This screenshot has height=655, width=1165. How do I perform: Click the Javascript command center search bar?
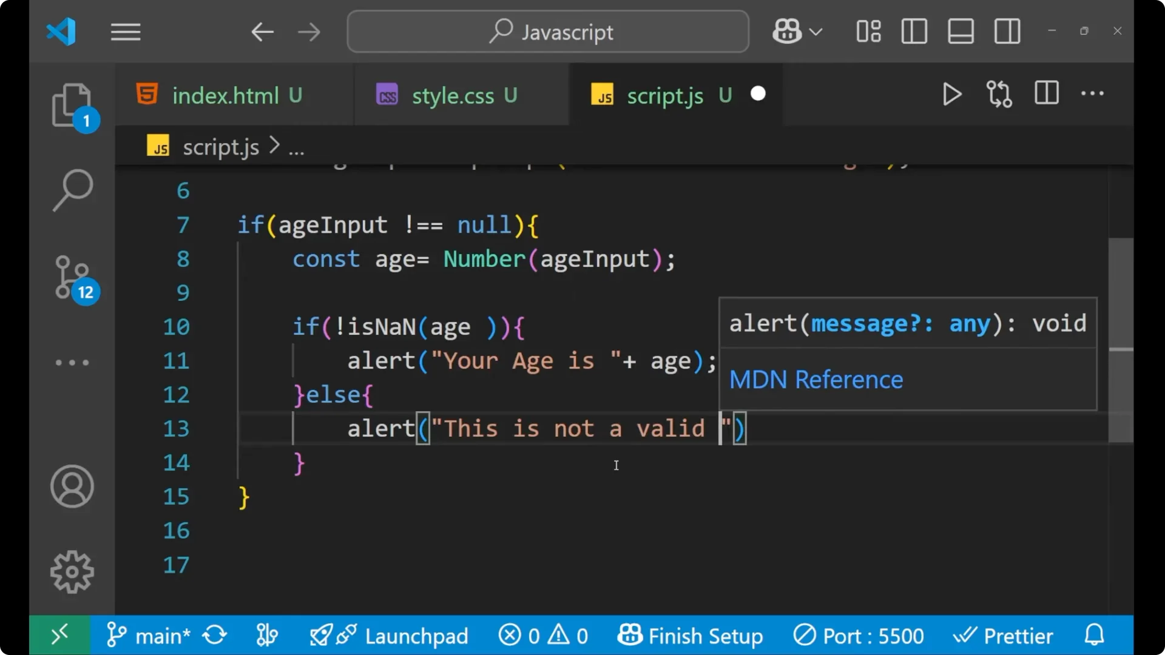[x=547, y=32]
